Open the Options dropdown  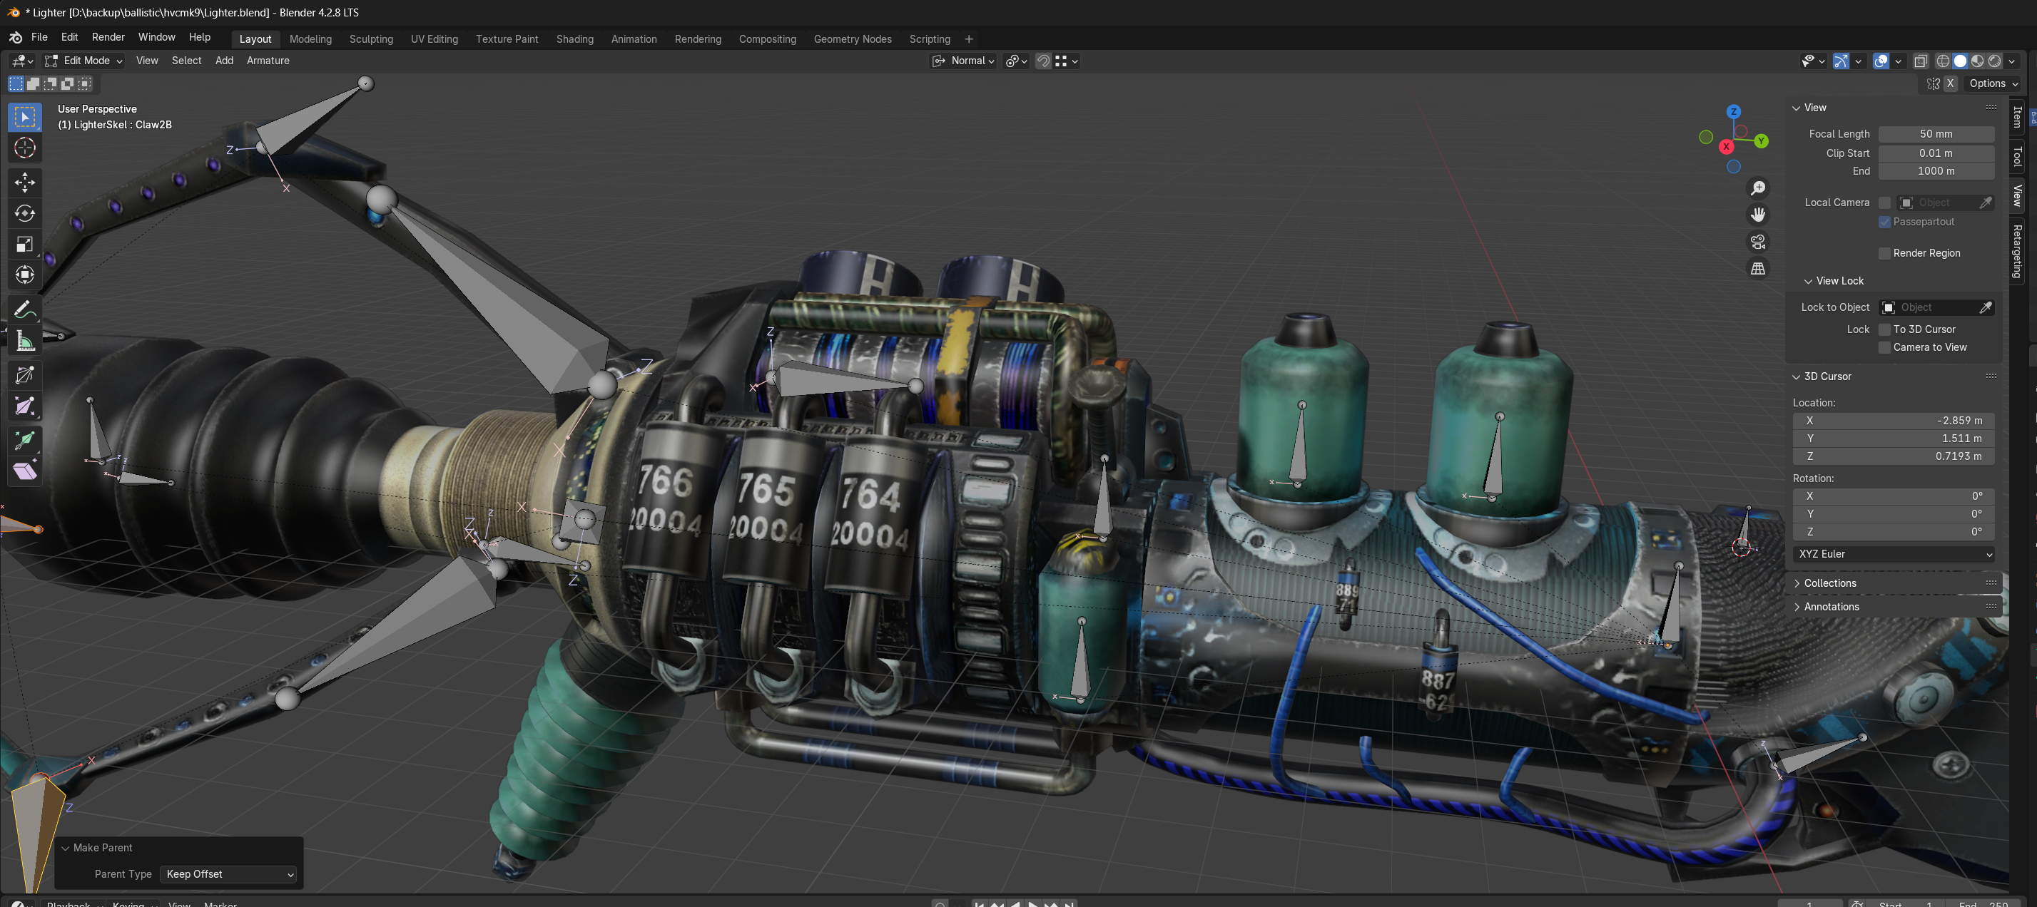coord(1993,83)
